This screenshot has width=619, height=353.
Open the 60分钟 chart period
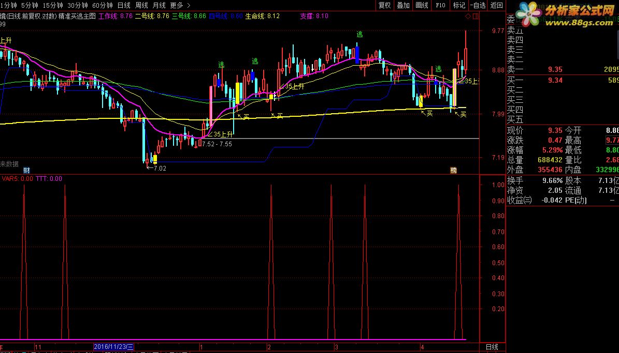[x=102, y=5]
